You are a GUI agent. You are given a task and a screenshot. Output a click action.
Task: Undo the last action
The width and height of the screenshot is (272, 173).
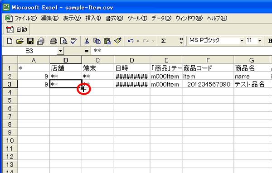pyautogui.click(x=131, y=41)
